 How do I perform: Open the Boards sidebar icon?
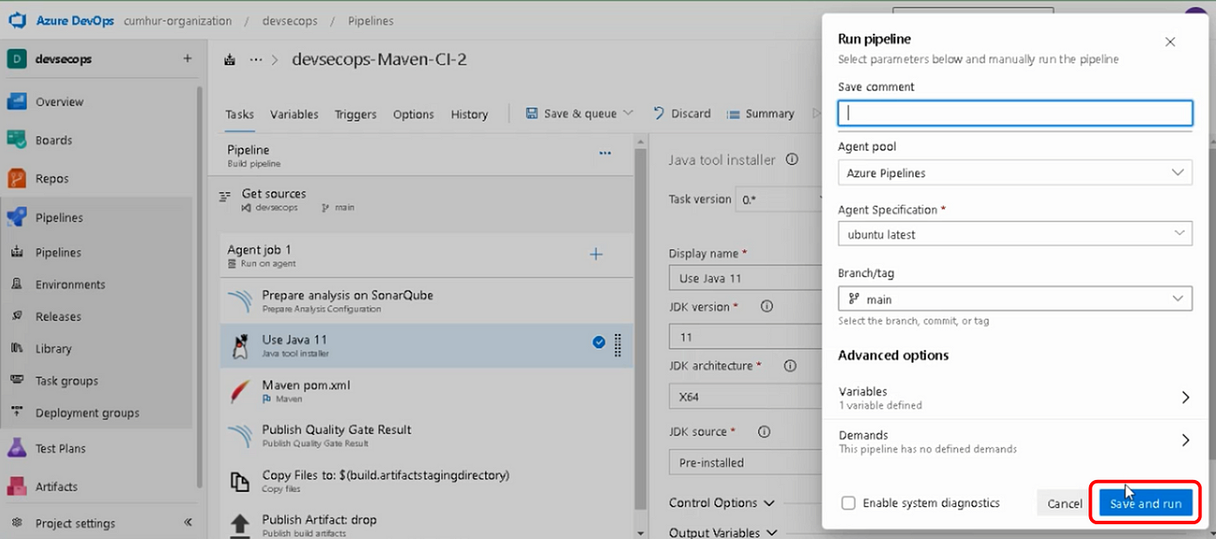pyautogui.click(x=17, y=140)
